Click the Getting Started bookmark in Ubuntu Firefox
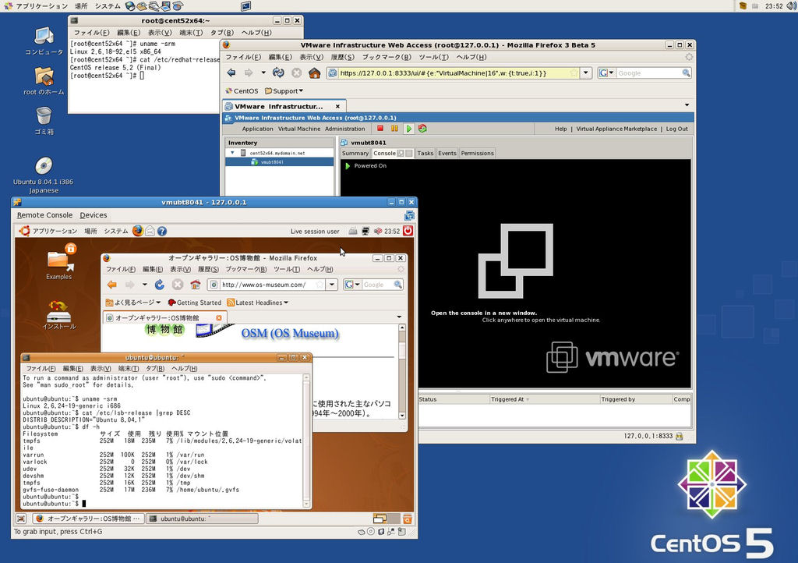Screen dimensions: 798x563 (x=194, y=303)
